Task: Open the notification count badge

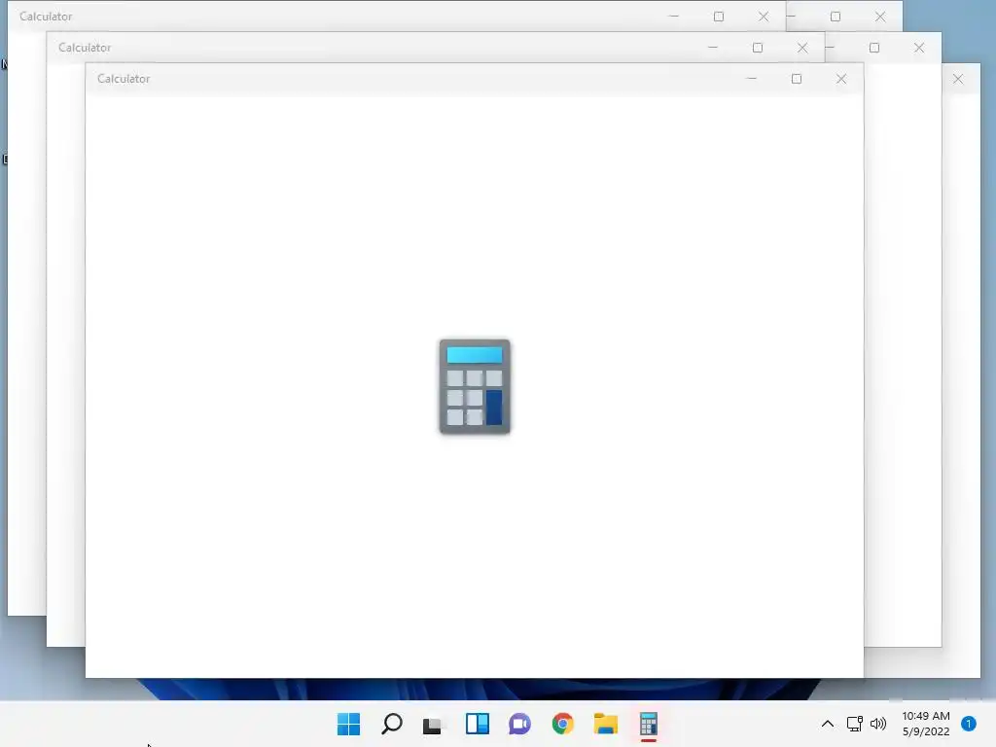Action: [968, 724]
